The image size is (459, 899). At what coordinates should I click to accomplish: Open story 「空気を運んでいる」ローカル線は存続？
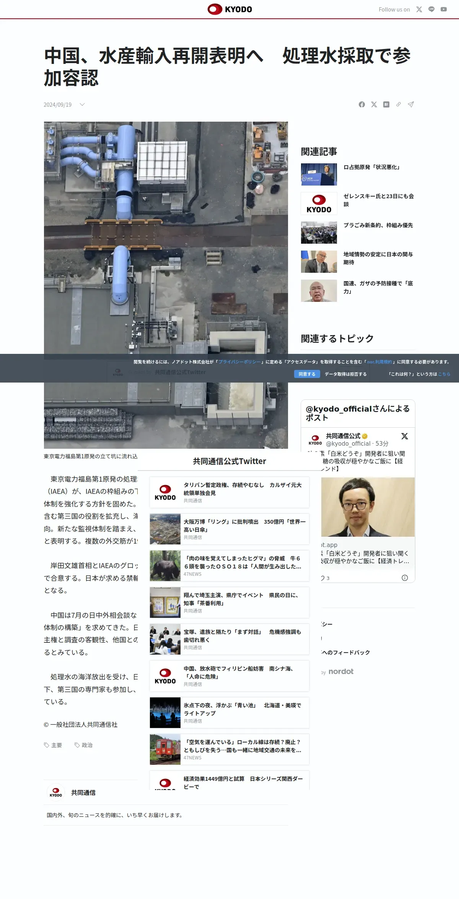229,749
